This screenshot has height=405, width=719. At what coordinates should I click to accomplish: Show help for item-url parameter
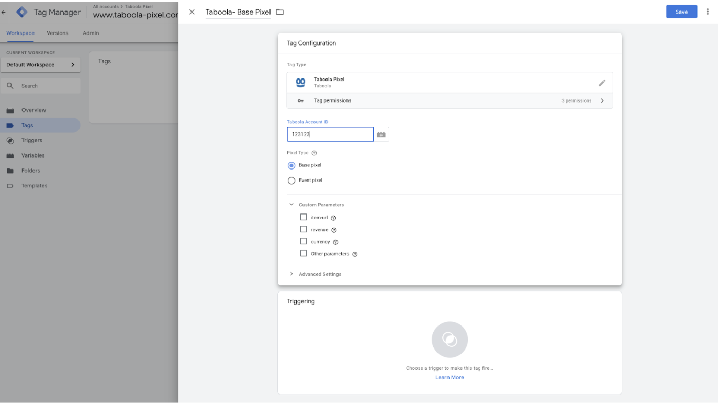coord(333,218)
